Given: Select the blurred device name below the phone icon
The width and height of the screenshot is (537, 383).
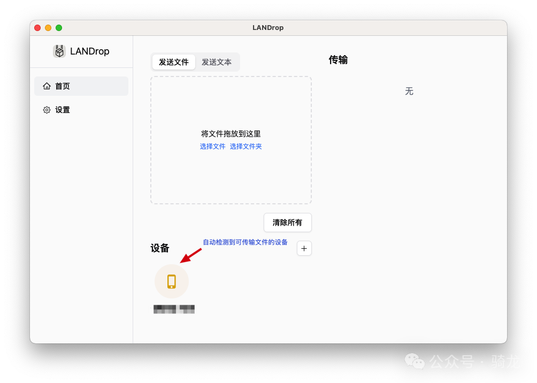Looking at the screenshot, I should 173,309.
